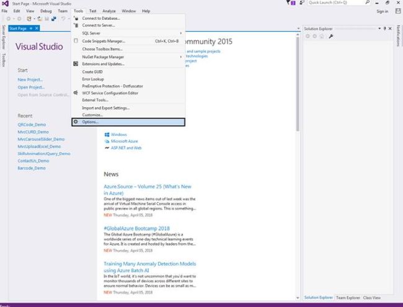This screenshot has height=307, width=403.
Task: Open the Debug menu
Action: coord(46,11)
